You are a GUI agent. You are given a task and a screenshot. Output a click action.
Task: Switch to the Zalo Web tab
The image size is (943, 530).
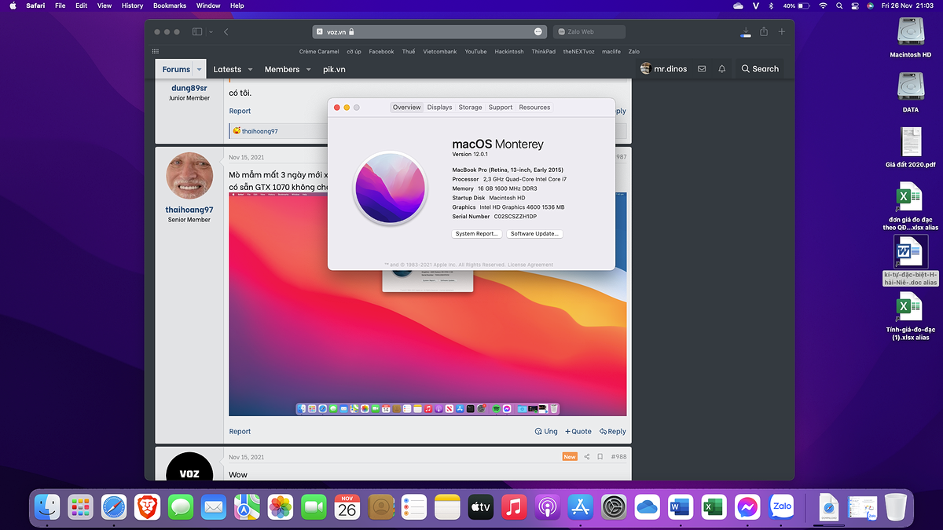(589, 31)
